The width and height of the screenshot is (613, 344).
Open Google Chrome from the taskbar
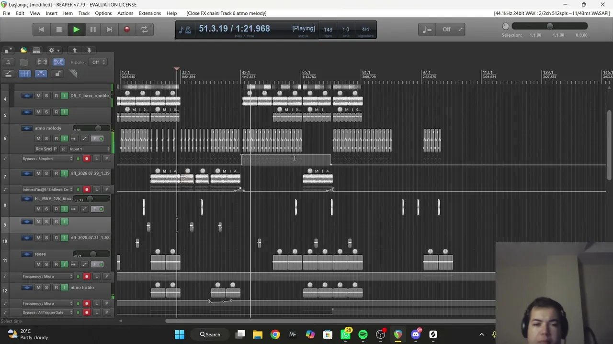click(x=275, y=334)
